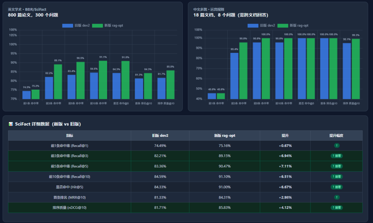373x223 pixels.
Task: Click the ↑ 显著 badge in the Recall@10 row
Action: [x=336, y=177]
